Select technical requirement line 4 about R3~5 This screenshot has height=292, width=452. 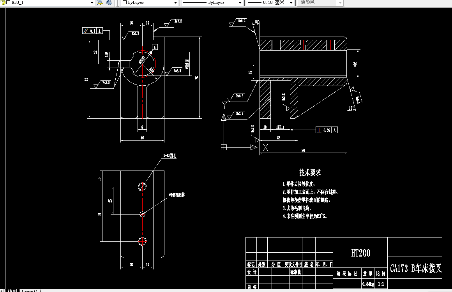click(305, 216)
